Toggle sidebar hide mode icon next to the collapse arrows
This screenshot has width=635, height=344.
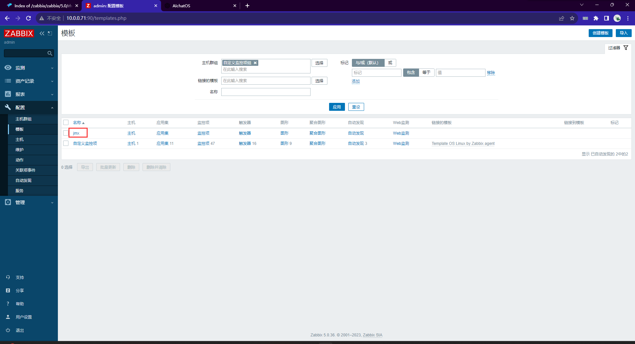tap(50, 33)
